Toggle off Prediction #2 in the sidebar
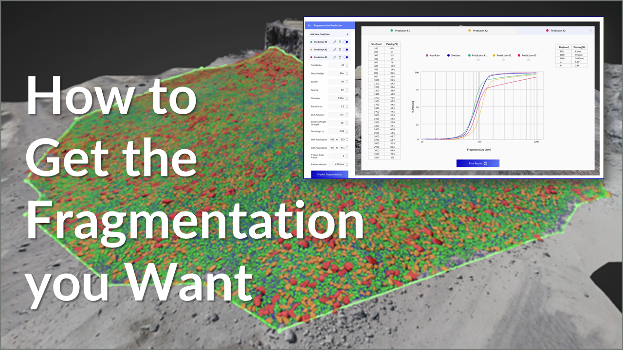The width and height of the screenshot is (623, 350). tap(347, 50)
